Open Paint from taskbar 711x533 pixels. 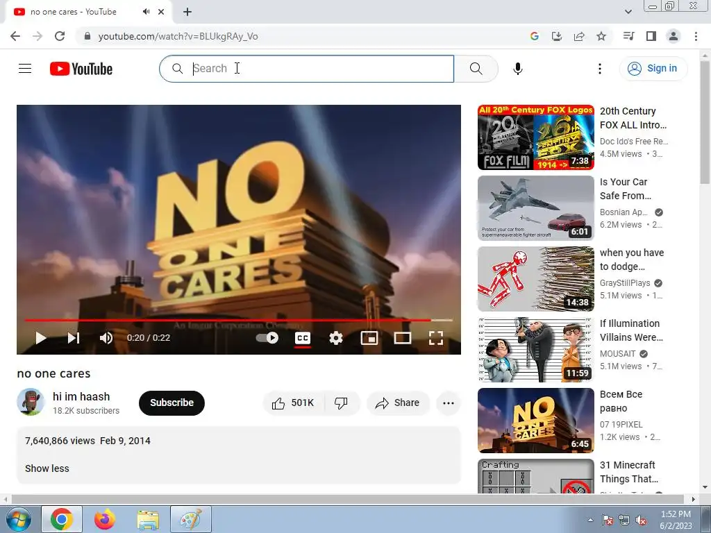[191, 519]
